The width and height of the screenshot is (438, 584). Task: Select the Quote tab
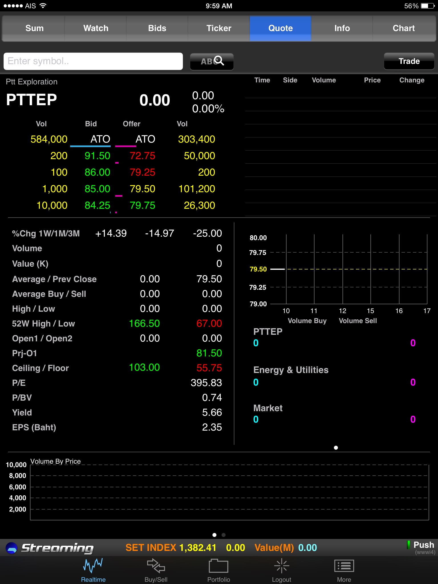pos(281,28)
